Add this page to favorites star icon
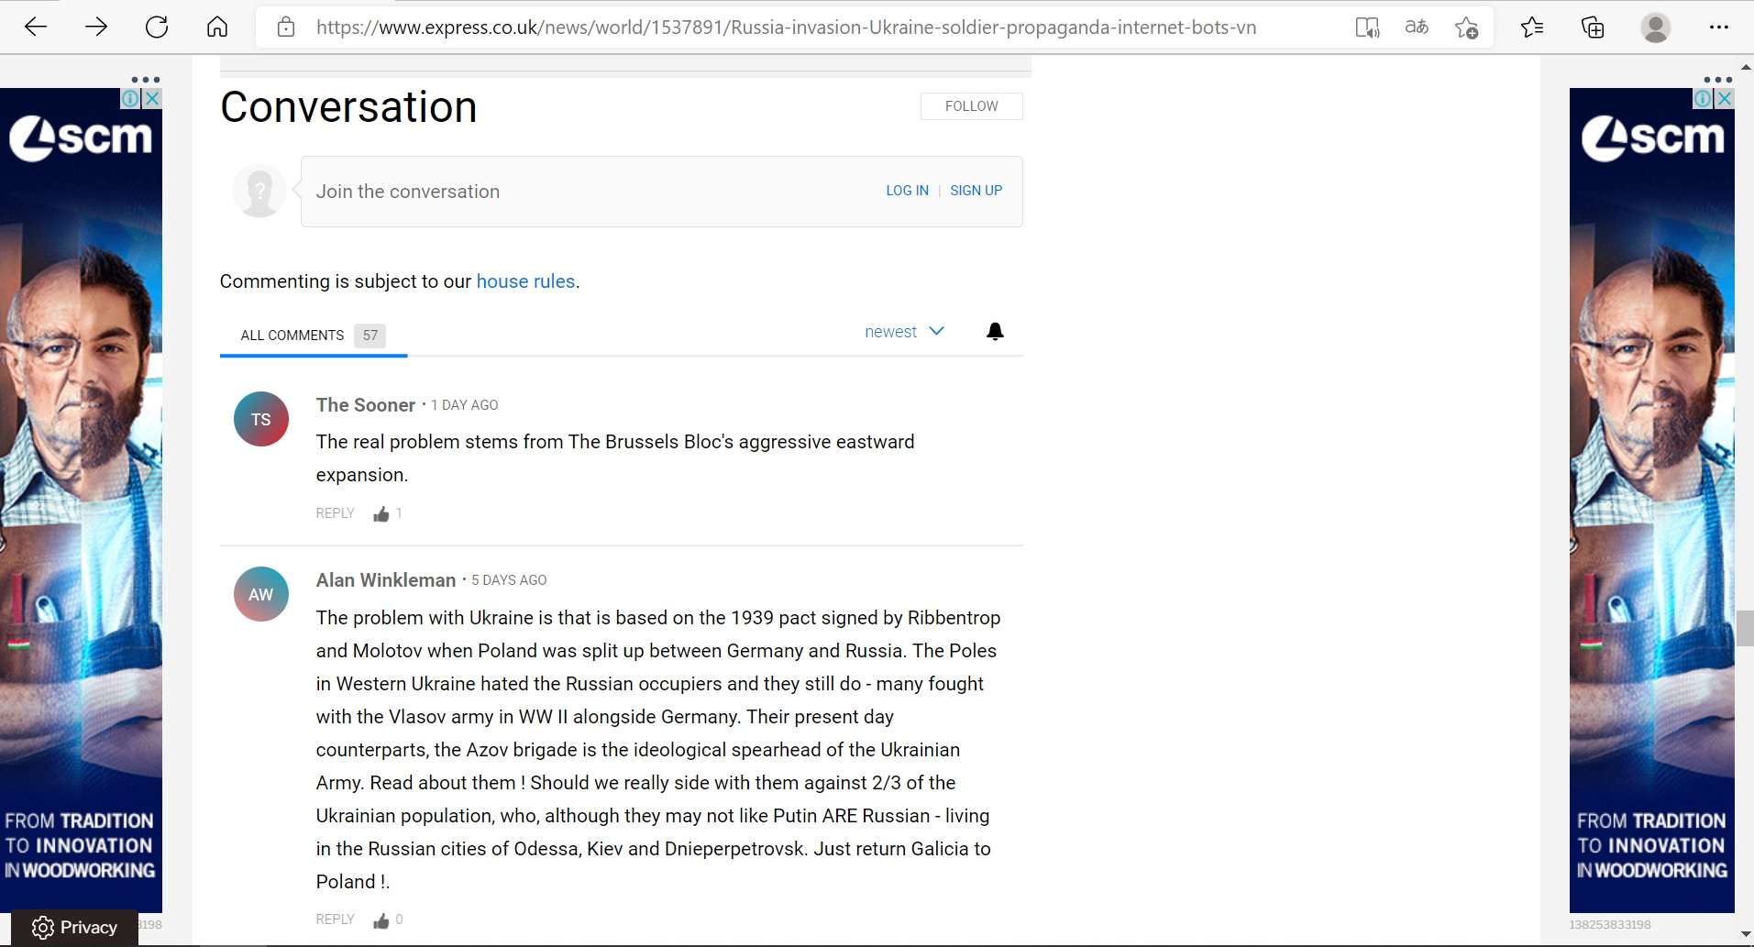Viewport: 1754px width, 947px height. click(x=1466, y=28)
